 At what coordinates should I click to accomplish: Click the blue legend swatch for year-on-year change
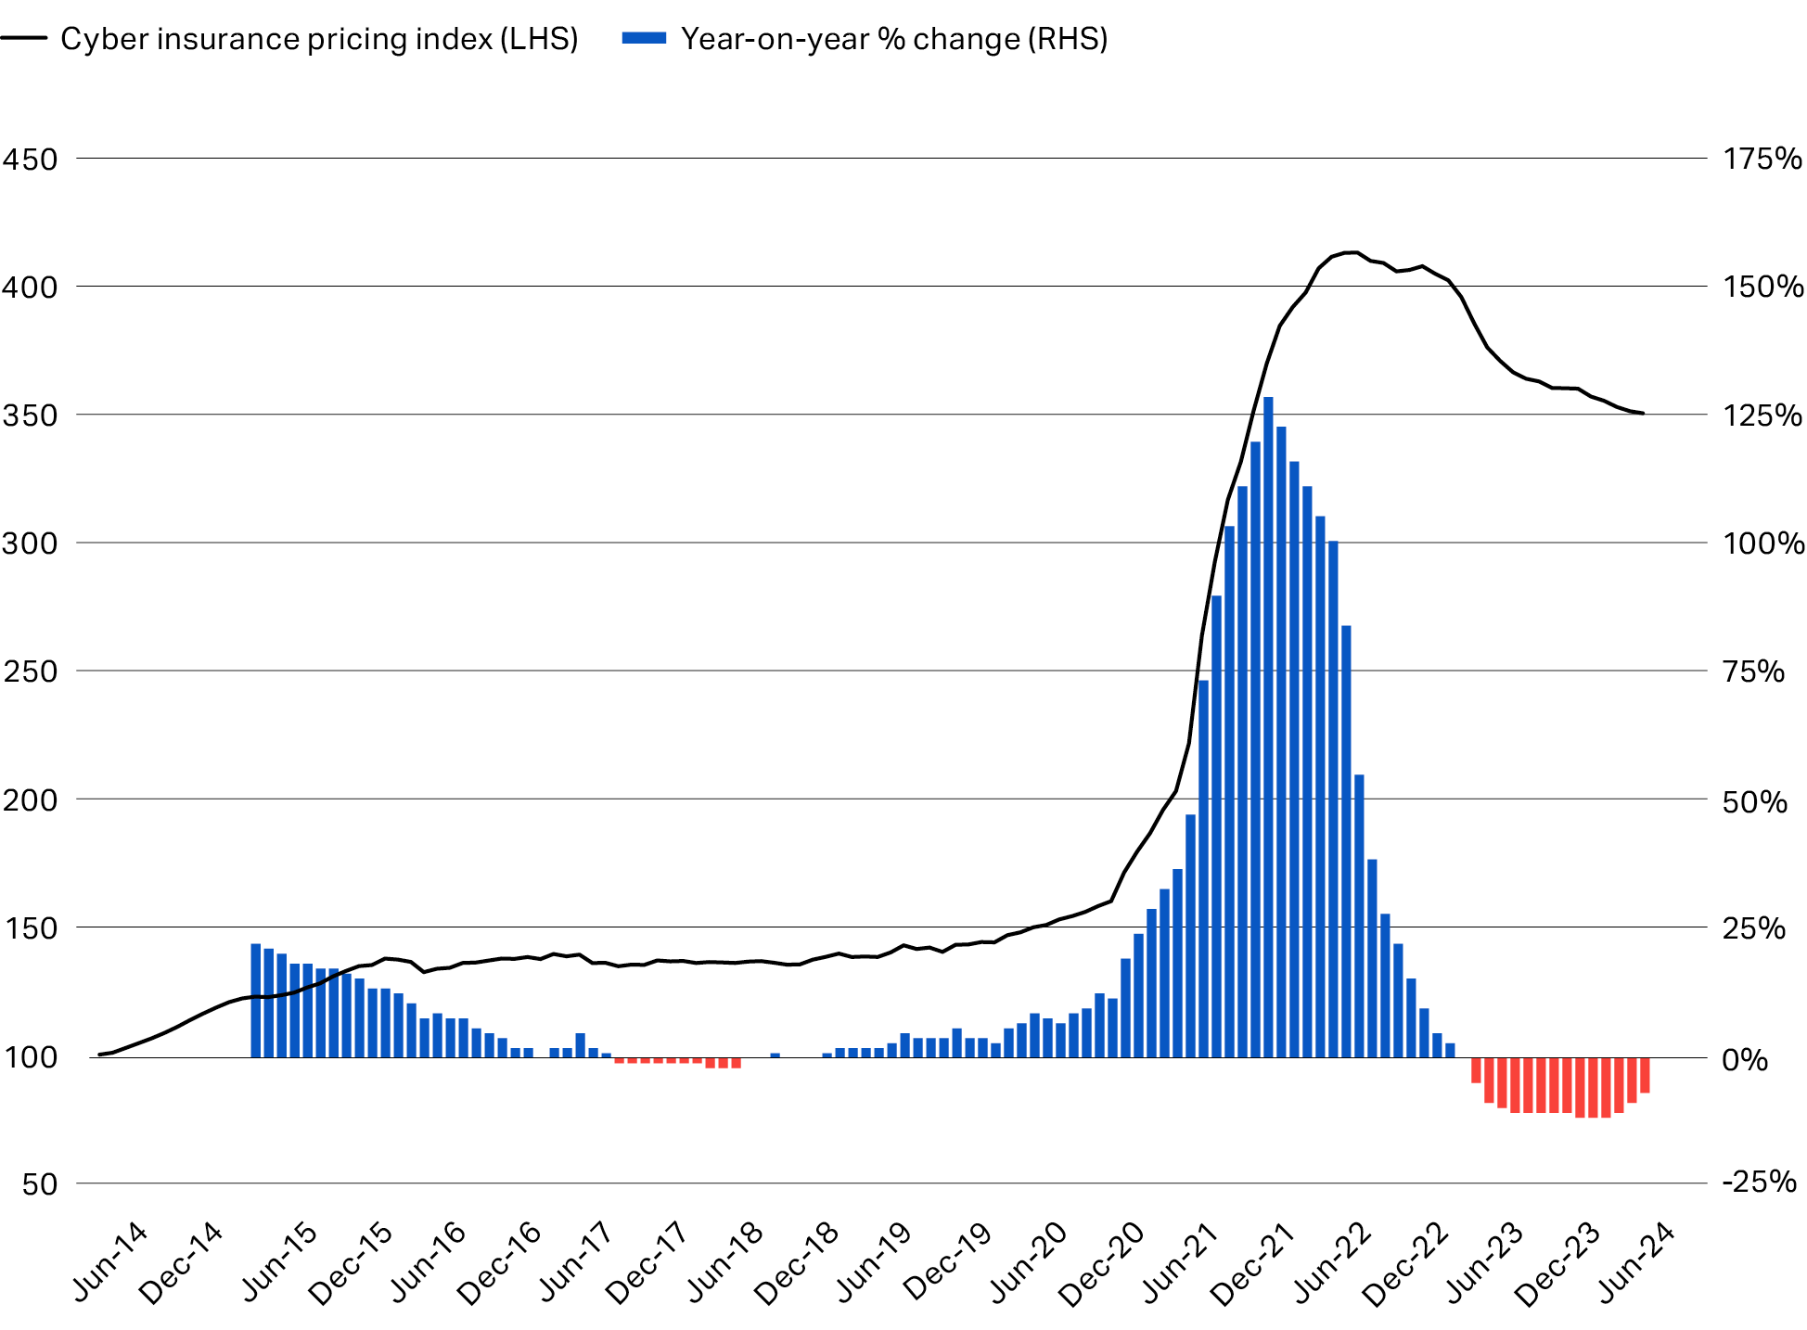pyautogui.click(x=644, y=38)
